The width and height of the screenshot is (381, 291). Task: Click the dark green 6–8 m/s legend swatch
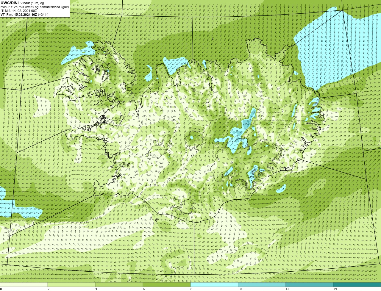(167, 284)
